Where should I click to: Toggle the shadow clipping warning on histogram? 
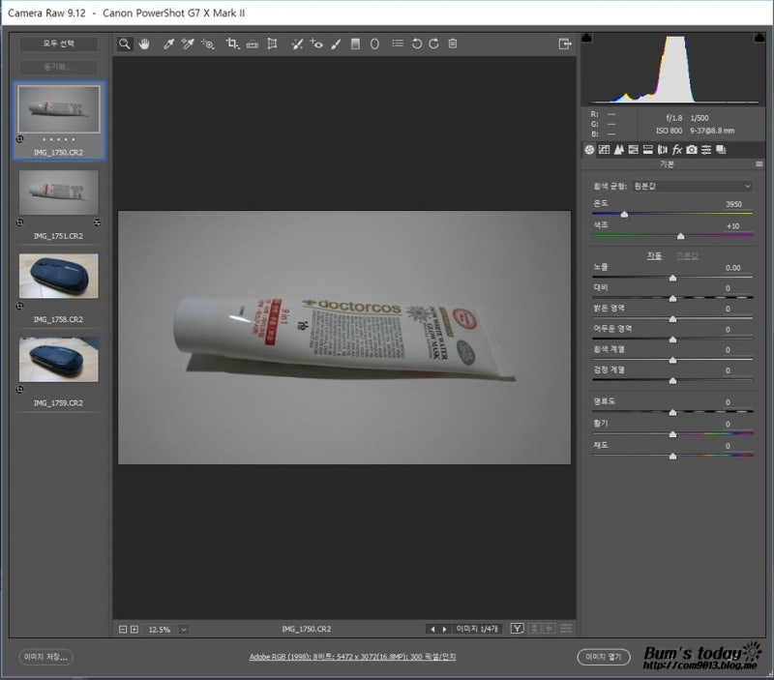click(x=587, y=38)
